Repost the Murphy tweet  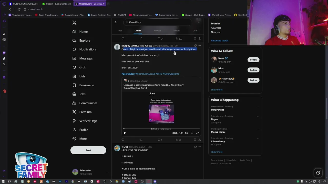click(141, 140)
